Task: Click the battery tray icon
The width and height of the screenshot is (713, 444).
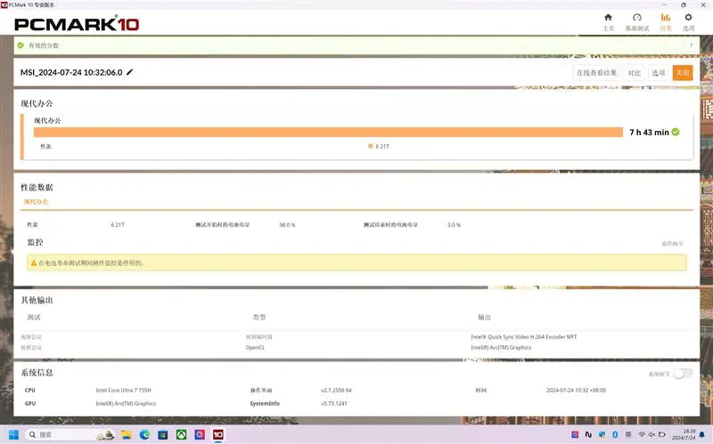Action: click(662, 434)
